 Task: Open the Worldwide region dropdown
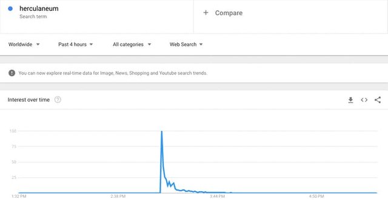click(x=24, y=44)
